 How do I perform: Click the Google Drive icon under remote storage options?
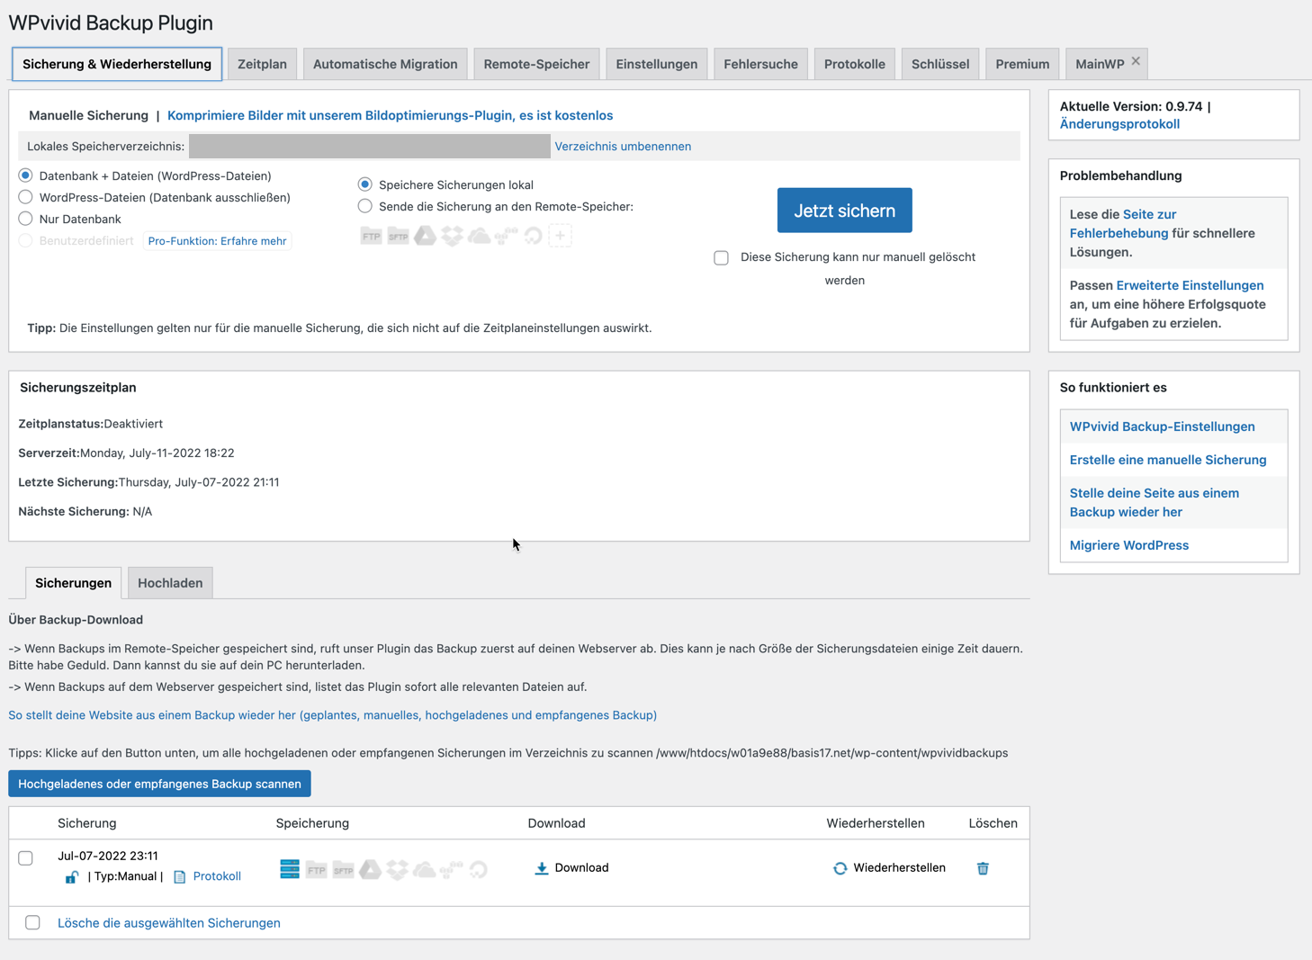pos(425,236)
